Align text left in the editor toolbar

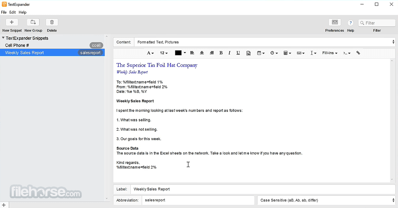[192, 53]
